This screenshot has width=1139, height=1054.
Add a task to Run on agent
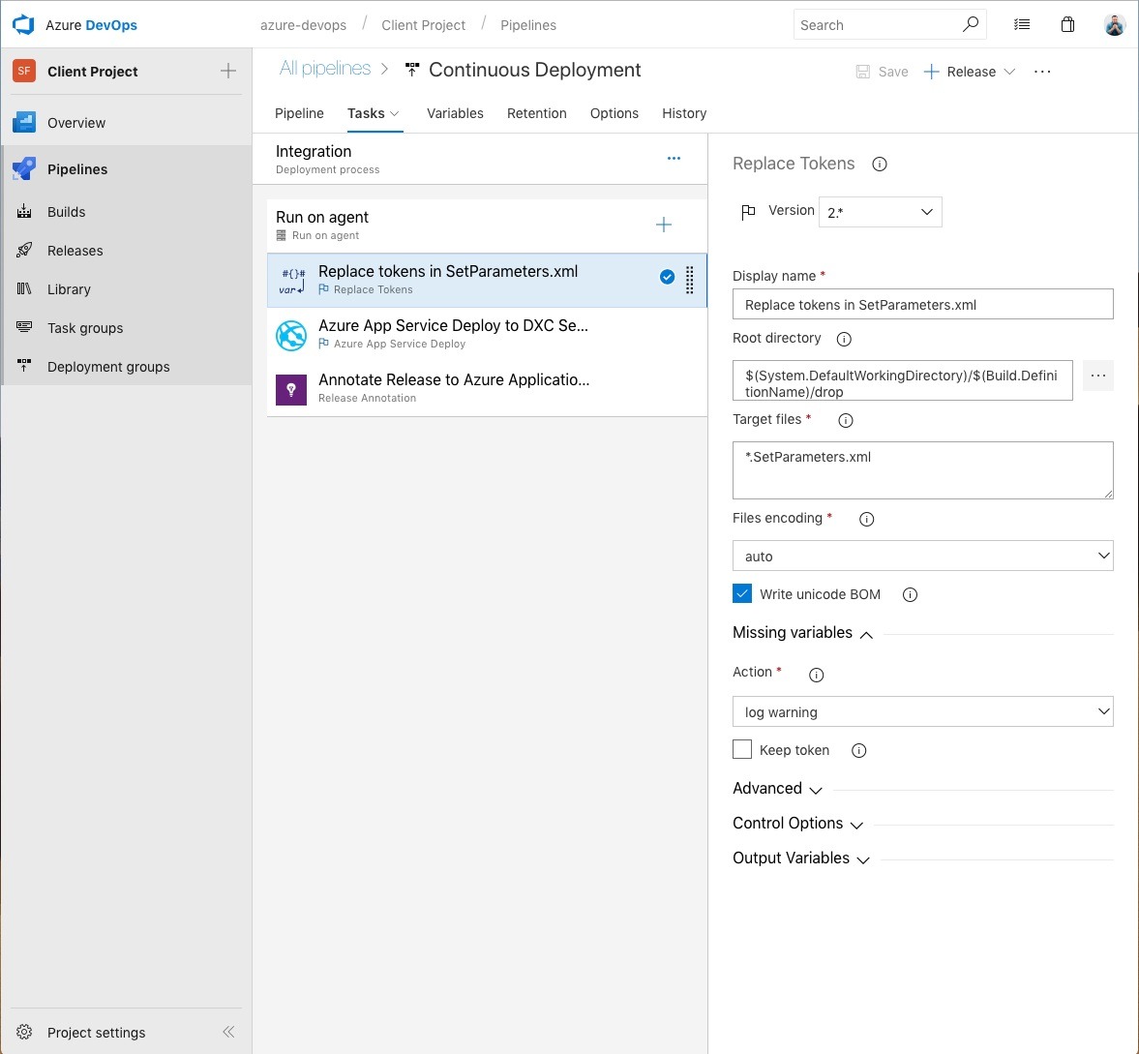(663, 225)
